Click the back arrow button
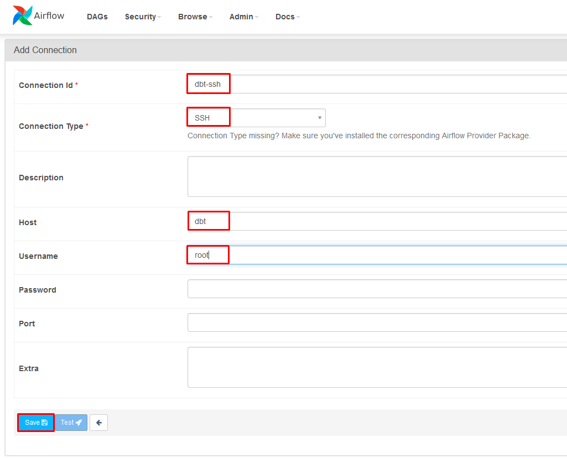Viewport: 567px width, 458px height. coord(98,423)
